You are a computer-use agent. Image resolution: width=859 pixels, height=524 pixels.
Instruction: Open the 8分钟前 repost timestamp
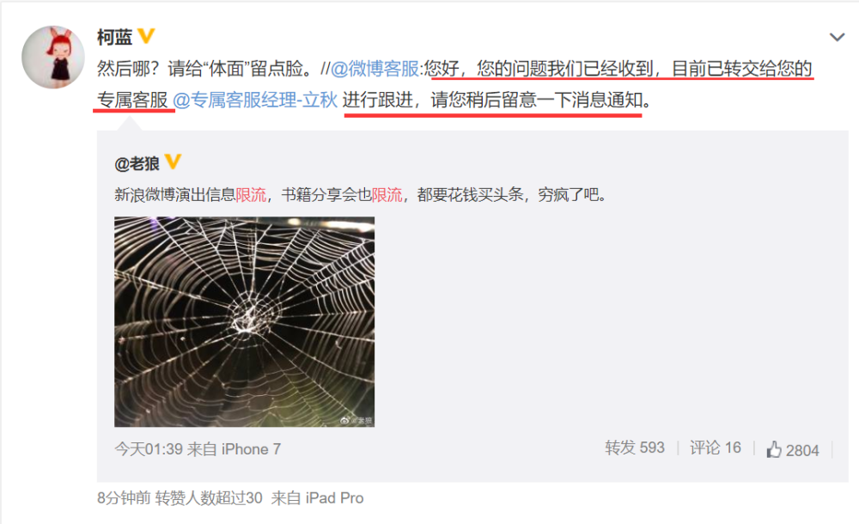(x=124, y=498)
